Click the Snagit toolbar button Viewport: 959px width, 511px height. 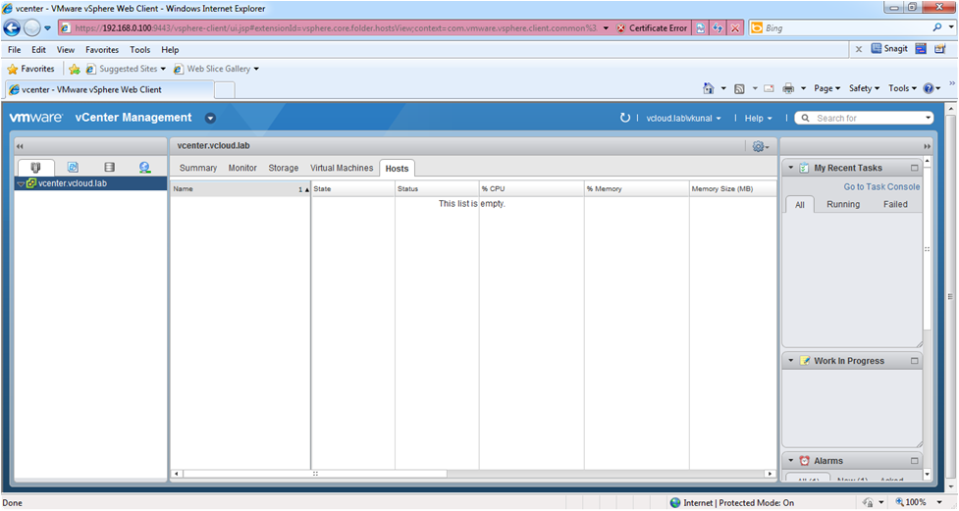point(889,49)
